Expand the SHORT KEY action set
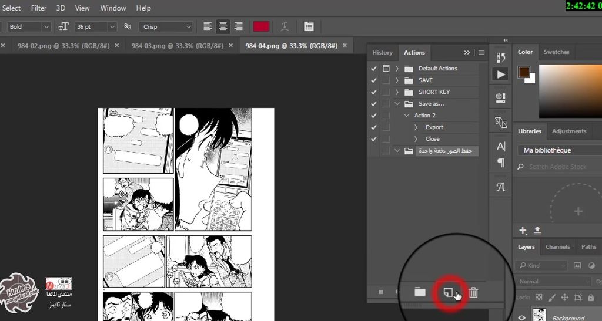The width and height of the screenshot is (602, 321). point(397,92)
